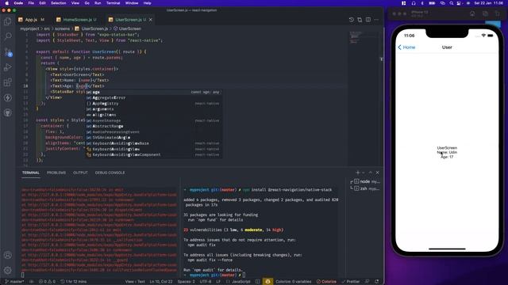Click errors and warnings count in status bar
The width and height of the screenshot is (508, 285).
(x=47, y=282)
